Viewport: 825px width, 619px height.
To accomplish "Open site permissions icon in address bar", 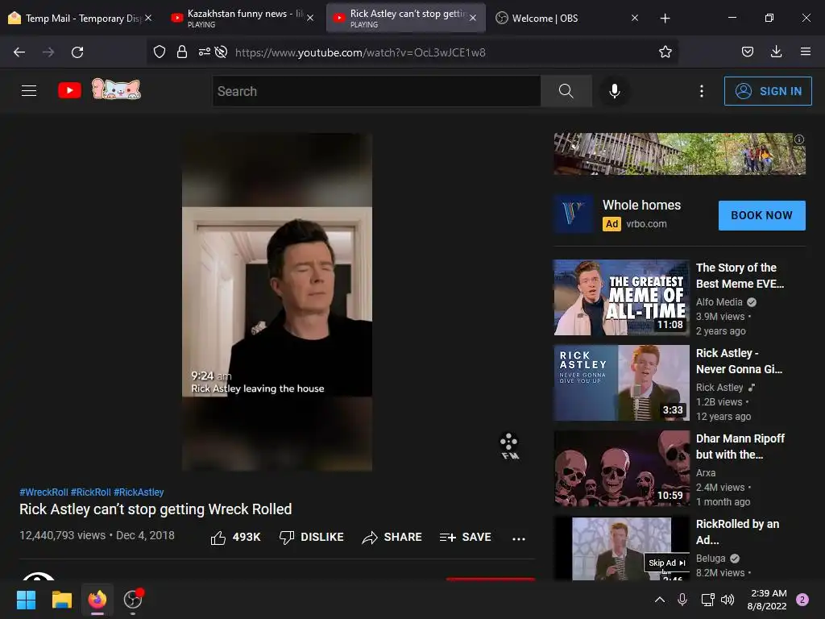I will (204, 52).
